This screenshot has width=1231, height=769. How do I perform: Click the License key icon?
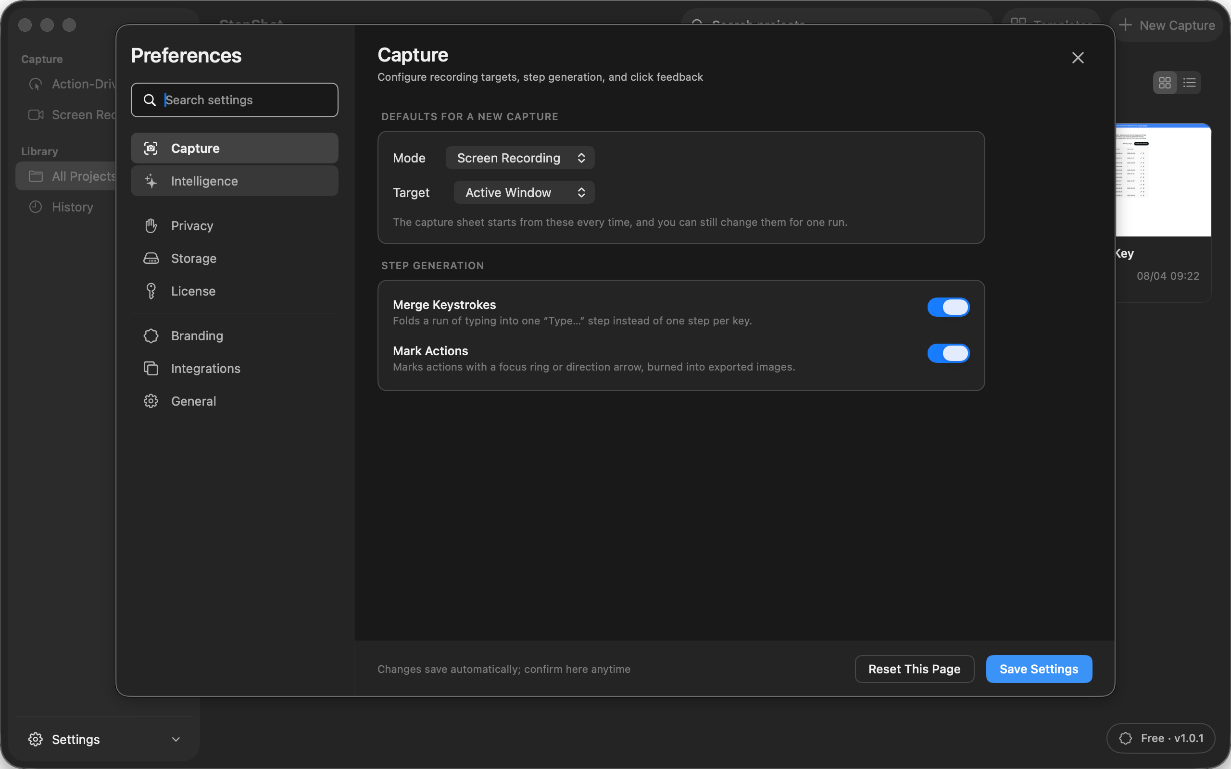(151, 291)
